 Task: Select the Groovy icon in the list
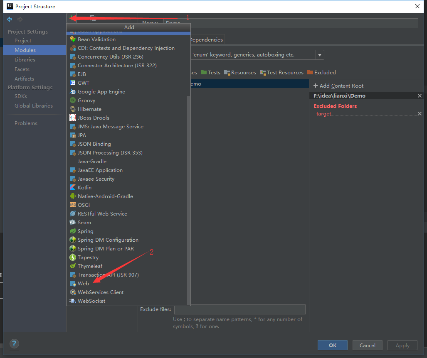[73, 100]
